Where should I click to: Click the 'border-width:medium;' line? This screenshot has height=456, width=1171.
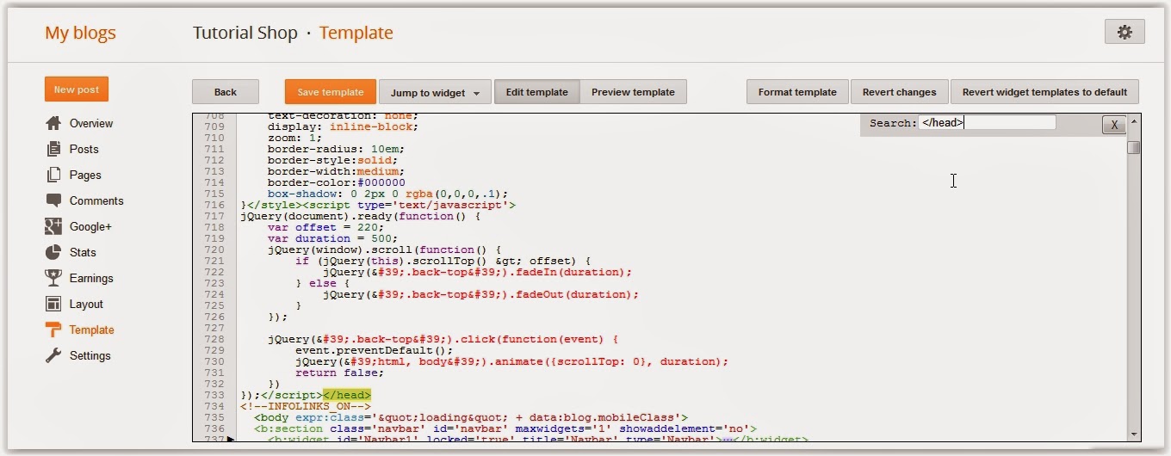coord(336,171)
